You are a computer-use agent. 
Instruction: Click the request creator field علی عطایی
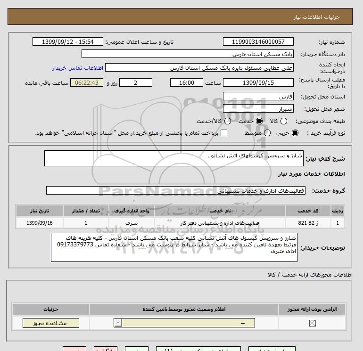click(x=199, y=67)
